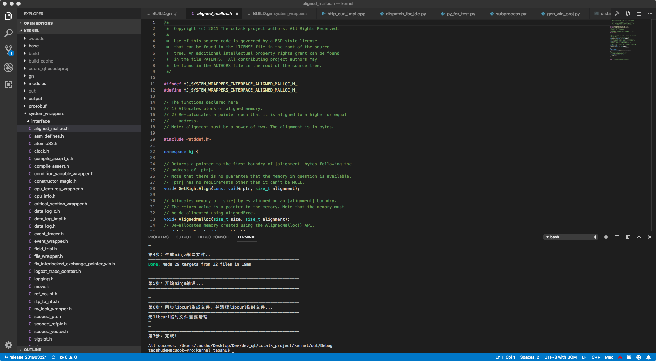Switch to the http_curl_impl.cpp tab
656x361 pixels.
point(346,14)
